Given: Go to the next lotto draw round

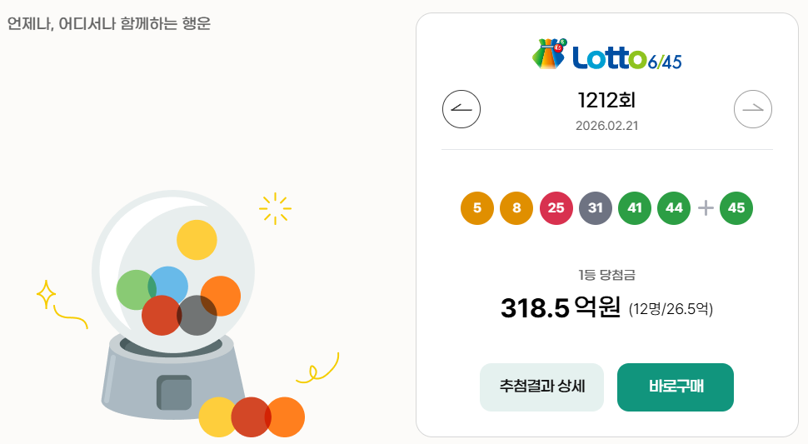Looking at the screenshot, I should [753, 109].
